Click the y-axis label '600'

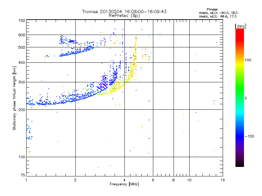22,35
